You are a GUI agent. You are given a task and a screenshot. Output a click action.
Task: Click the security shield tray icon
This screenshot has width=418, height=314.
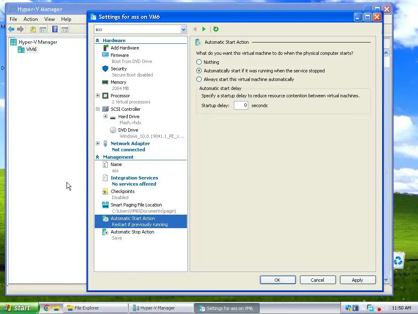click(348, 308)
